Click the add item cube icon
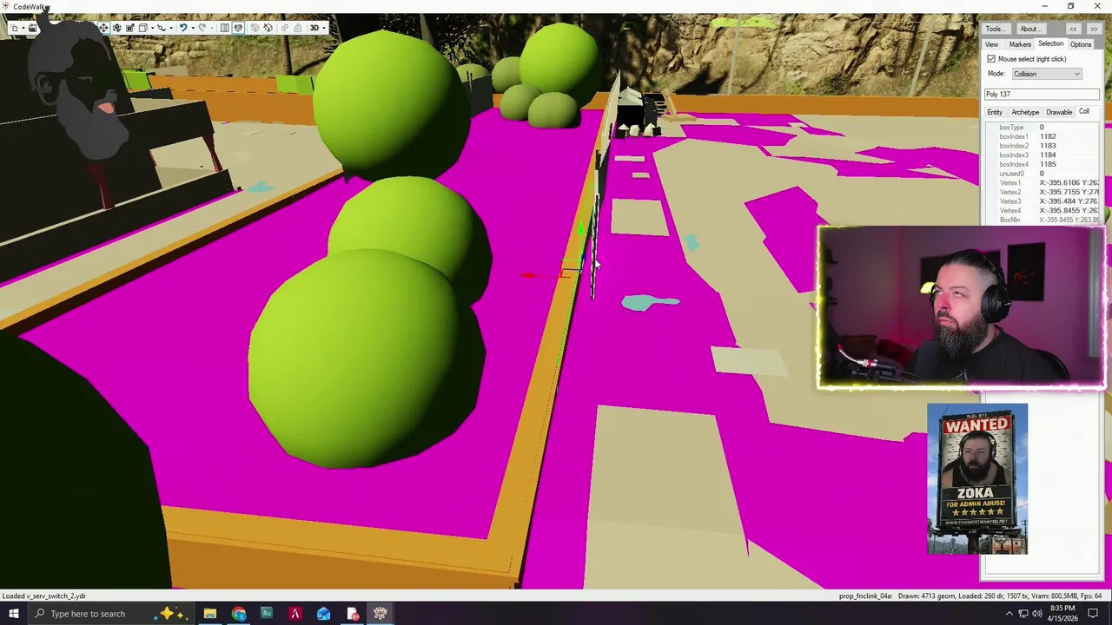 [255, 28]
